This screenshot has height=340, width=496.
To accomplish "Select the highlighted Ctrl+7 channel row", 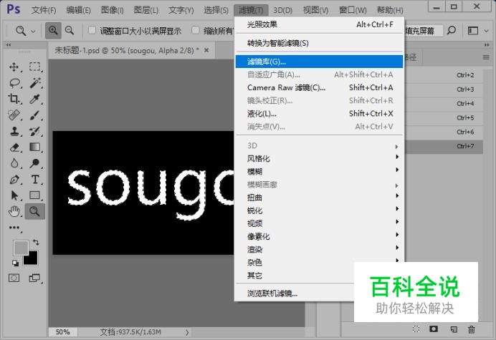I will [x=444, y=146].
